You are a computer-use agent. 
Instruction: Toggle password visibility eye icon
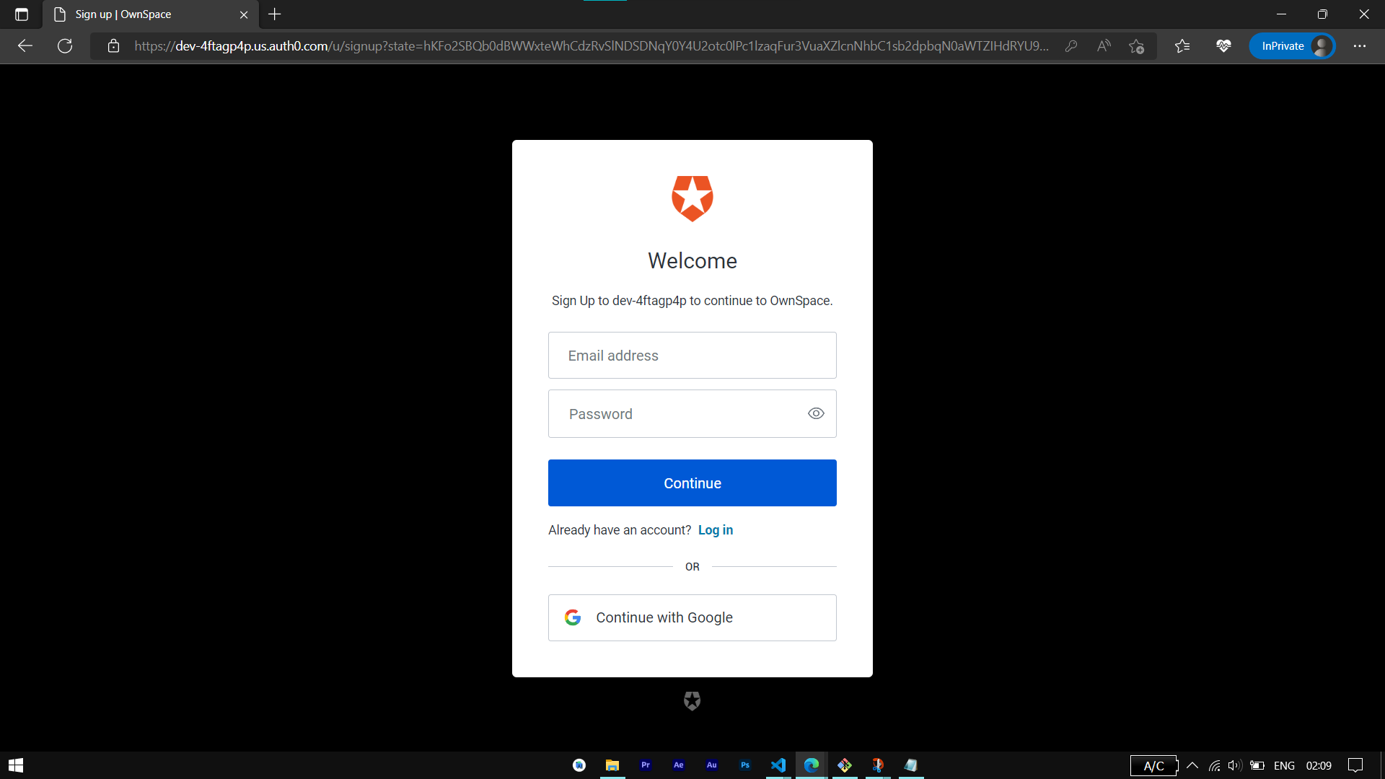point(815,413)
